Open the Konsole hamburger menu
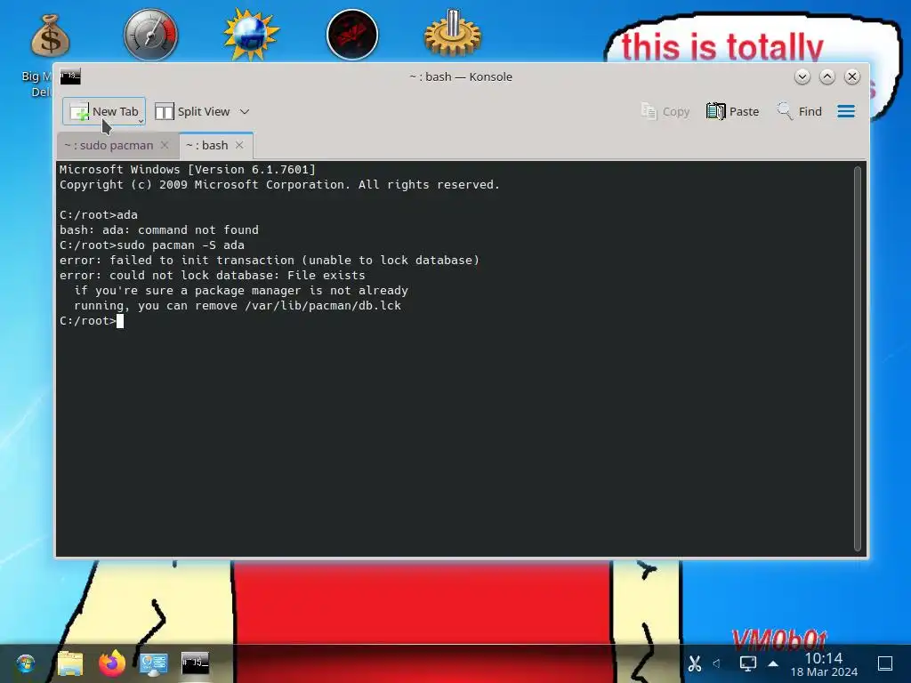 [846, 111]
